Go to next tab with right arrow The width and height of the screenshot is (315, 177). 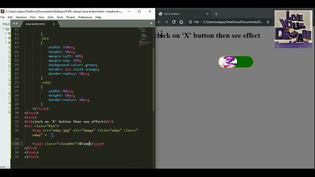click(x=17, y=24)
